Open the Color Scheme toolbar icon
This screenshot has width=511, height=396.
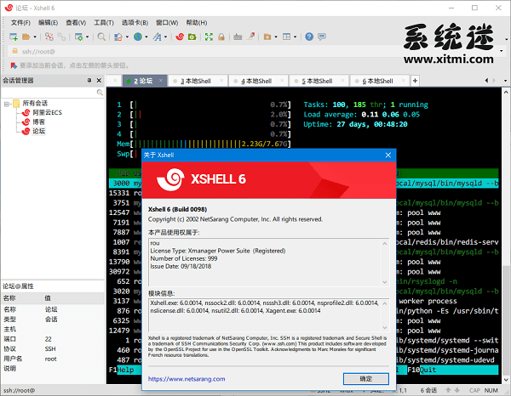(118, 37)
